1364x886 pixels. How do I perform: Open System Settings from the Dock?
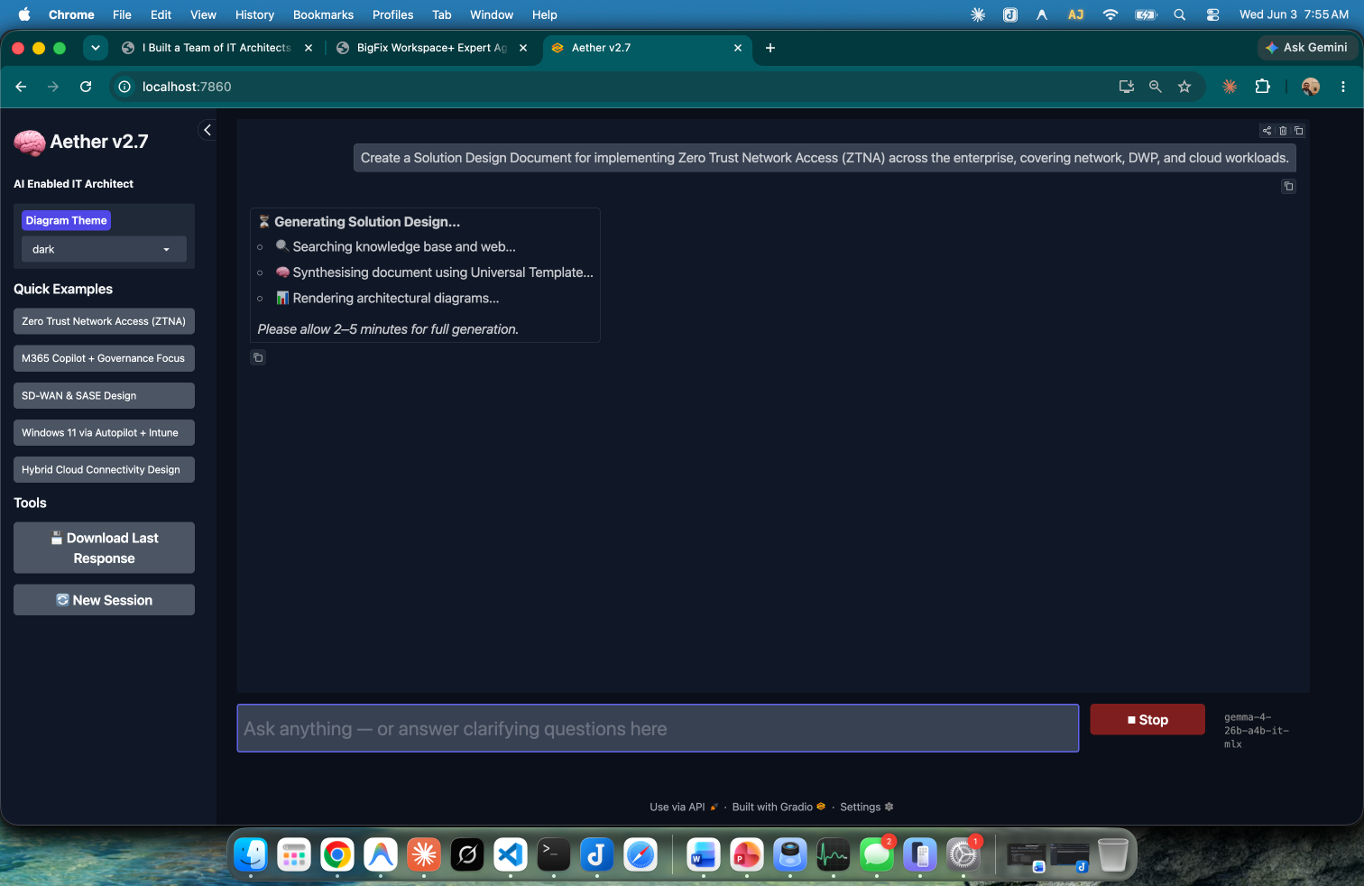click(963, 854)
